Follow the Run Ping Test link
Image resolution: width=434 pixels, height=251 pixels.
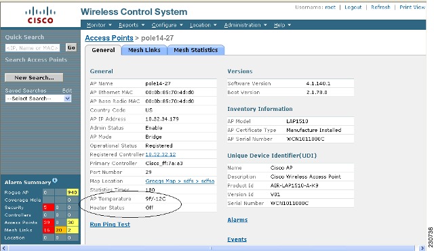tap(110, 224)
